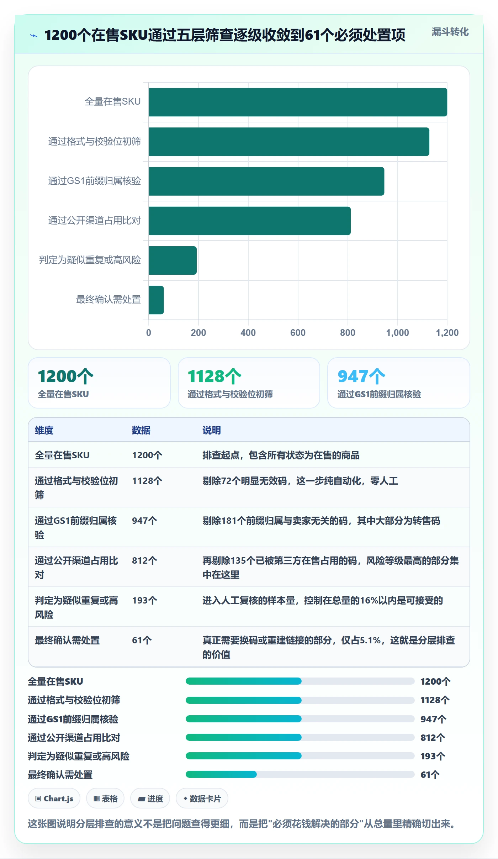
Task: Open the 1200个 stat card
Action: point(99,383)
